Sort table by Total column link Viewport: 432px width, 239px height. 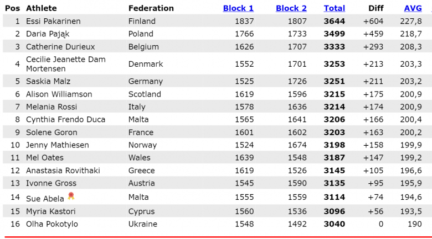(x=334, y=8)
